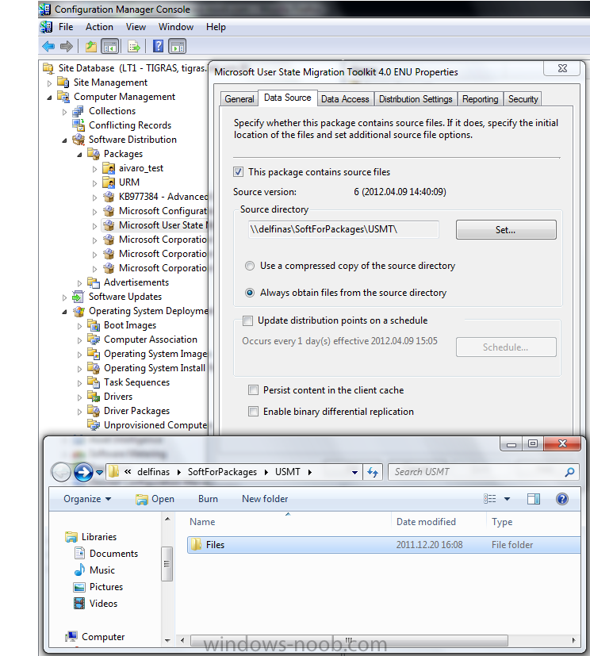Click the Explorer help icon

pos(562,499)
